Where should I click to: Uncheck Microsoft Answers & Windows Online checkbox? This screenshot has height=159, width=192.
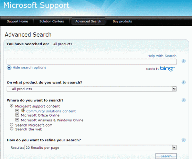17,120
